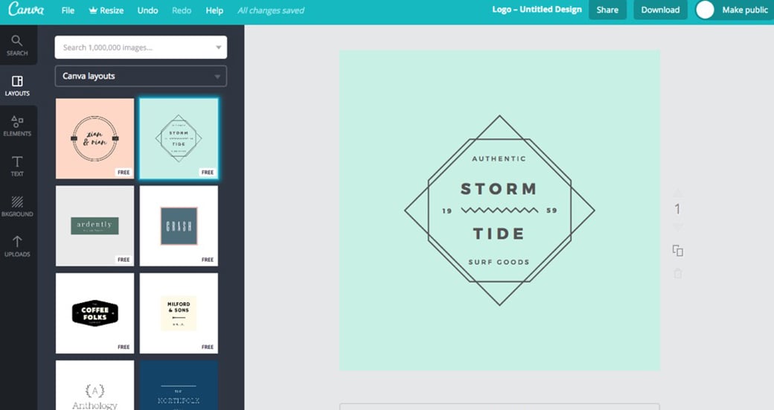Click the Download button
Screen dimensions: 774x410
coord(660,10)
